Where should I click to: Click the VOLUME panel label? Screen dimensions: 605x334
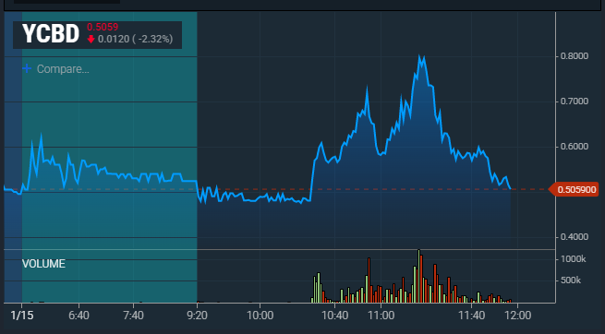[x=43, y=264]
